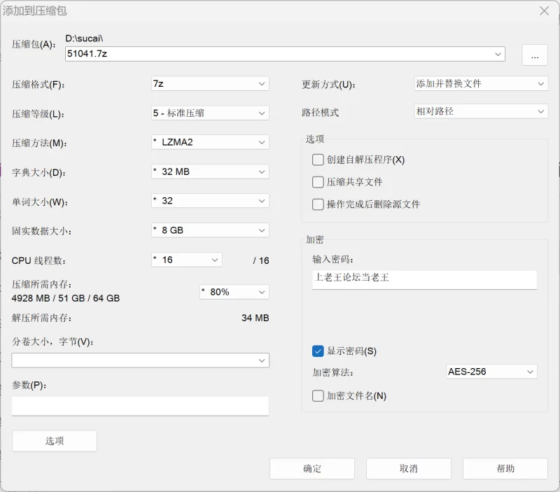Click the browse "..." button for archive path

535,55
